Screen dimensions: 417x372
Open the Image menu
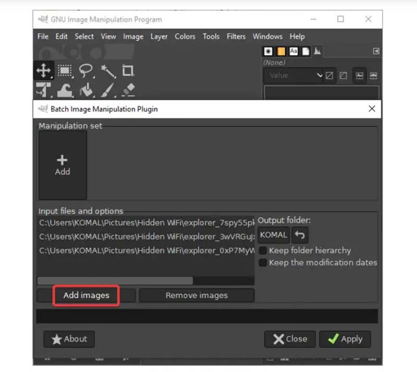[133, 37]
